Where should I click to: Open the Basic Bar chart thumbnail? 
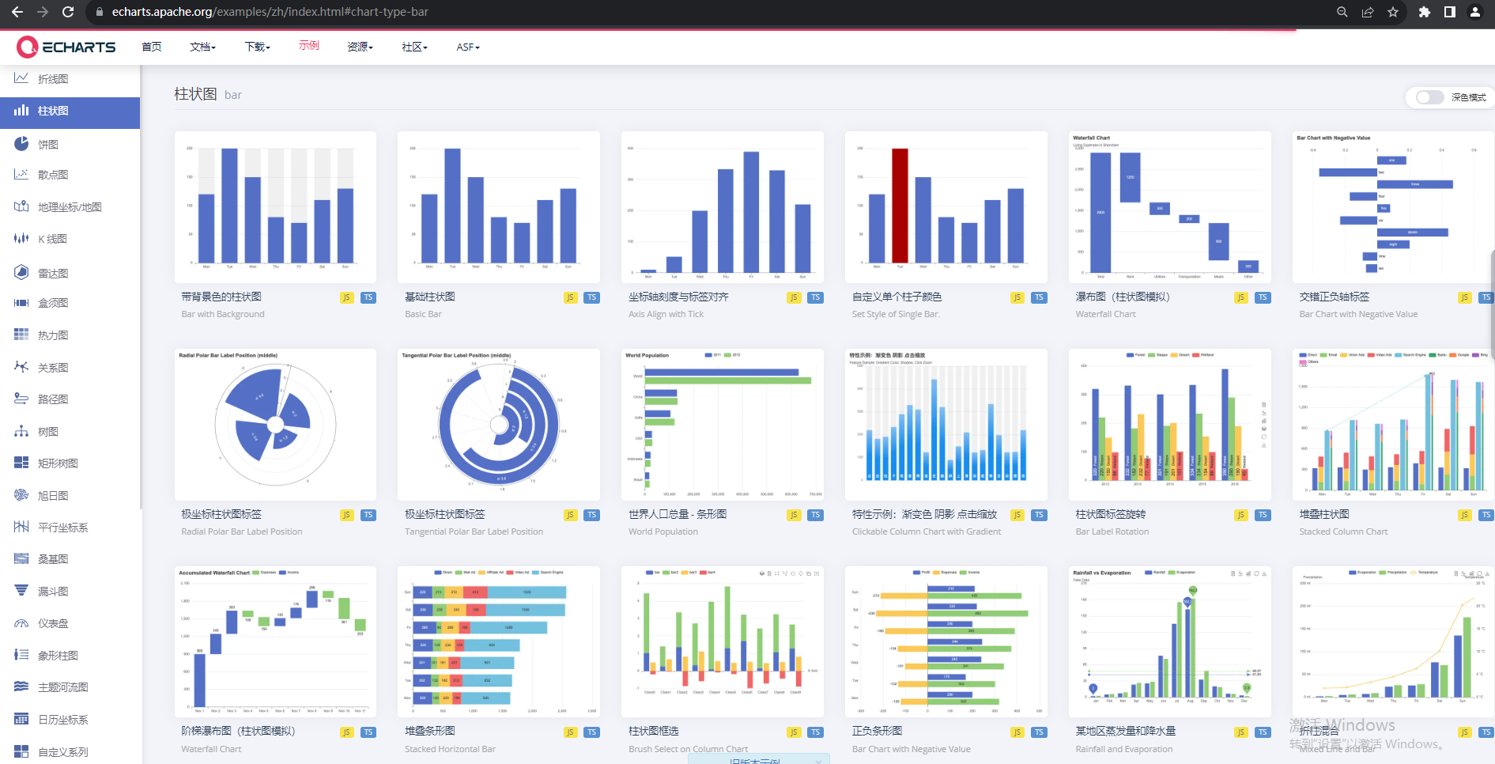point(498,207)
